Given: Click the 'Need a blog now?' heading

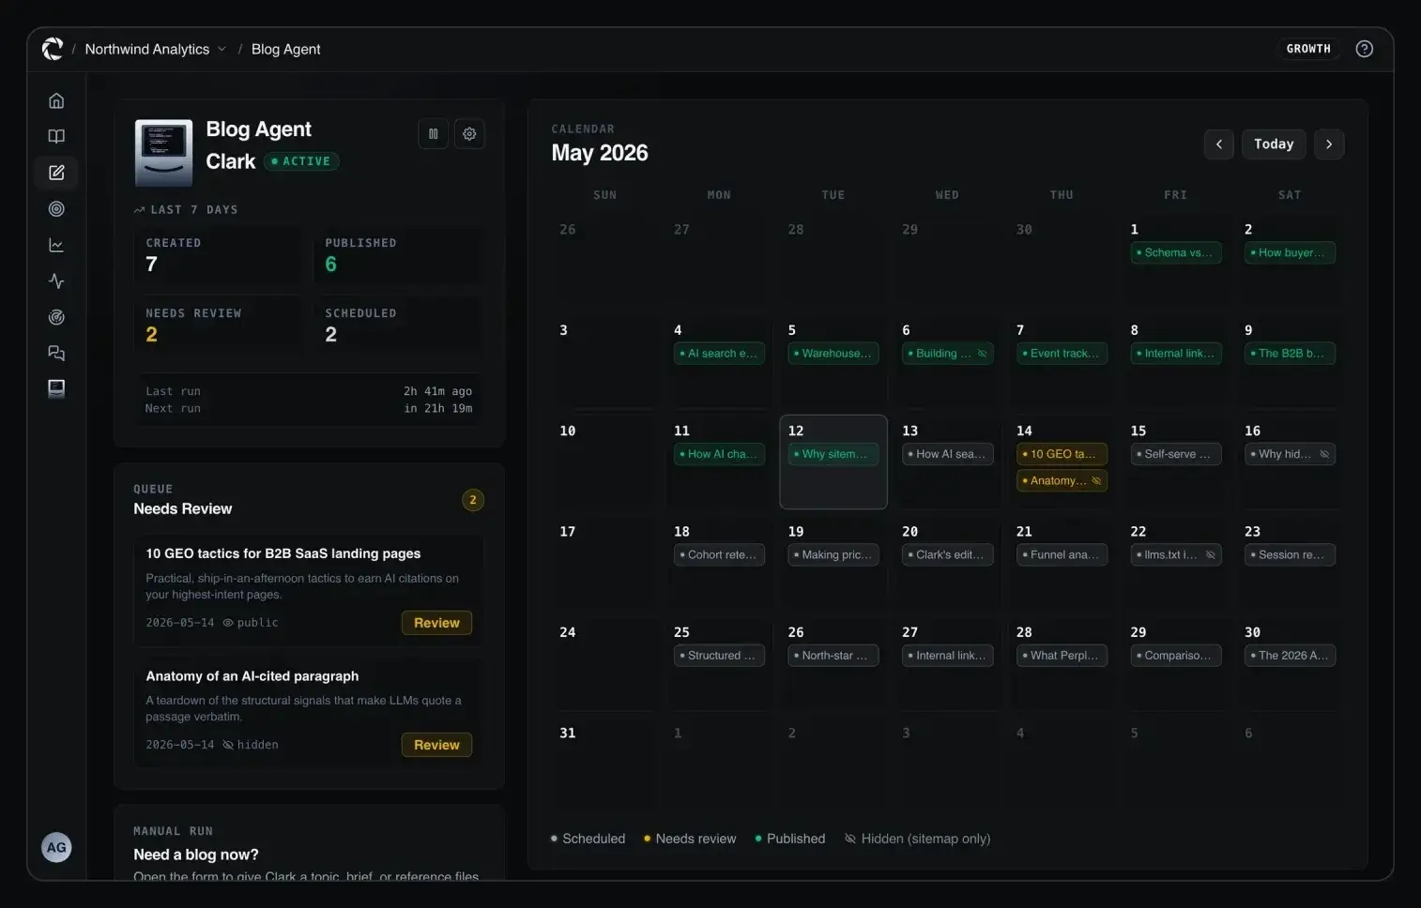Looking at the screenshot, I should click(x=195, y=855).
